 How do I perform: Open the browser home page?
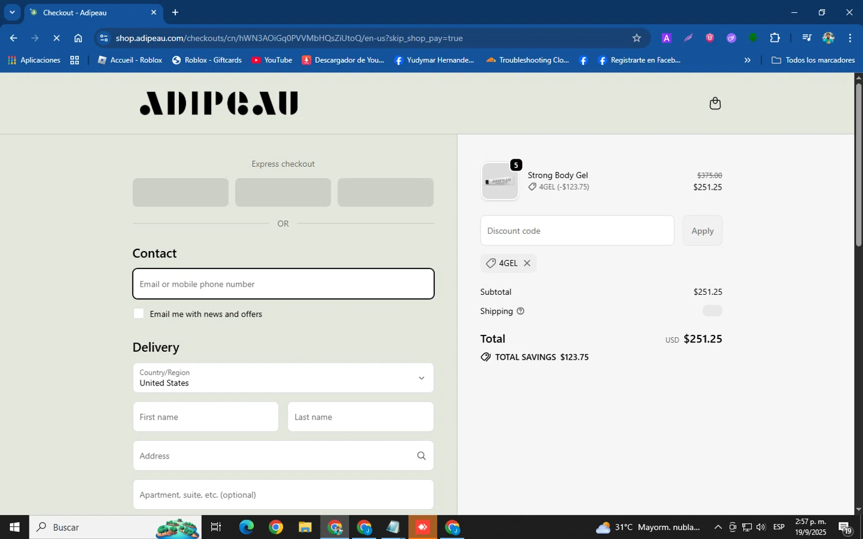point(78,38)
